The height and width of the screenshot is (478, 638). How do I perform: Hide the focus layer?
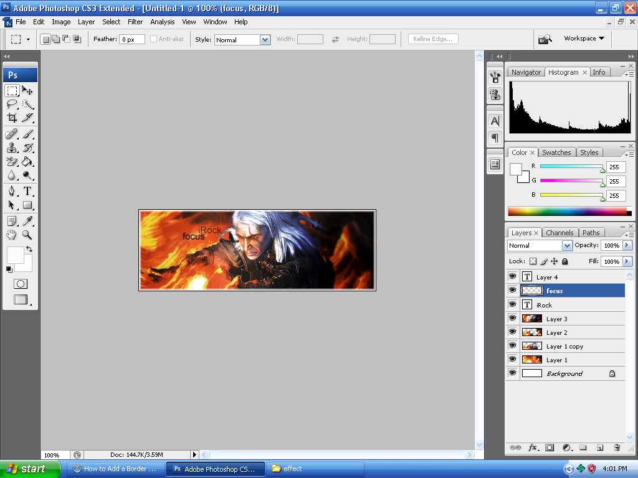pos(513,290)
